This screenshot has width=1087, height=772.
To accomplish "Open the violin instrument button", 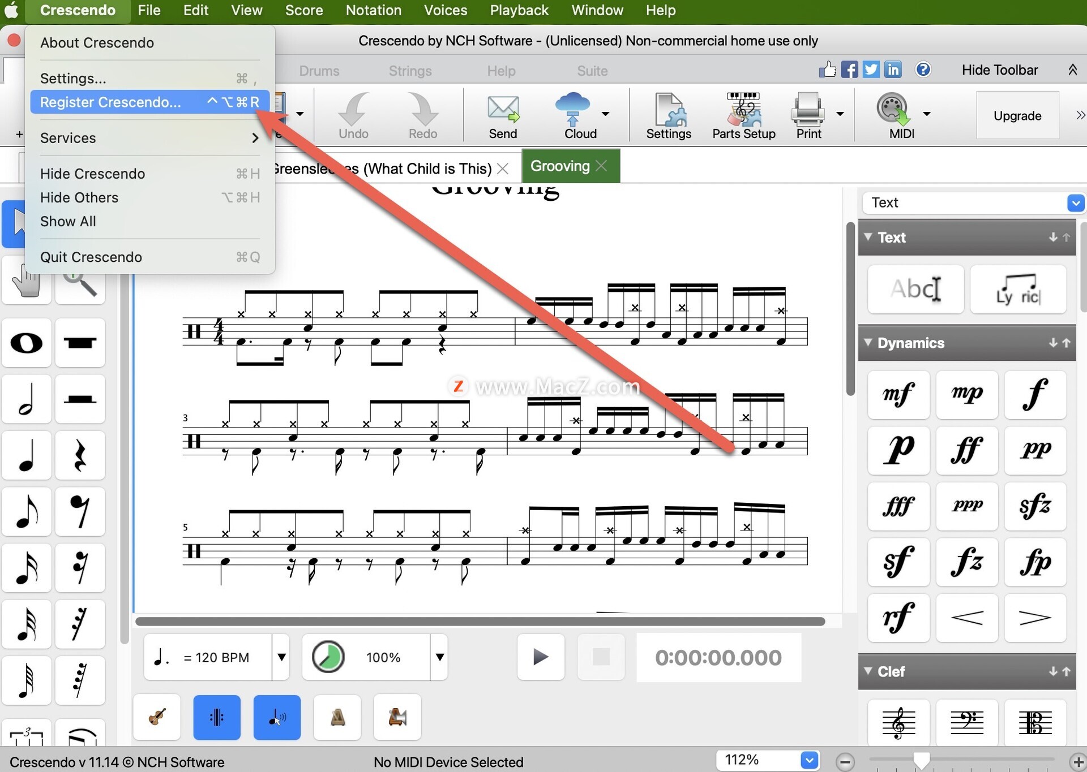I will (x=157, y=717).
